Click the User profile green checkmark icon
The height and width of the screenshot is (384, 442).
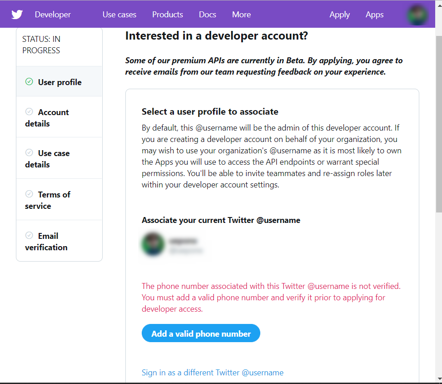29,82
